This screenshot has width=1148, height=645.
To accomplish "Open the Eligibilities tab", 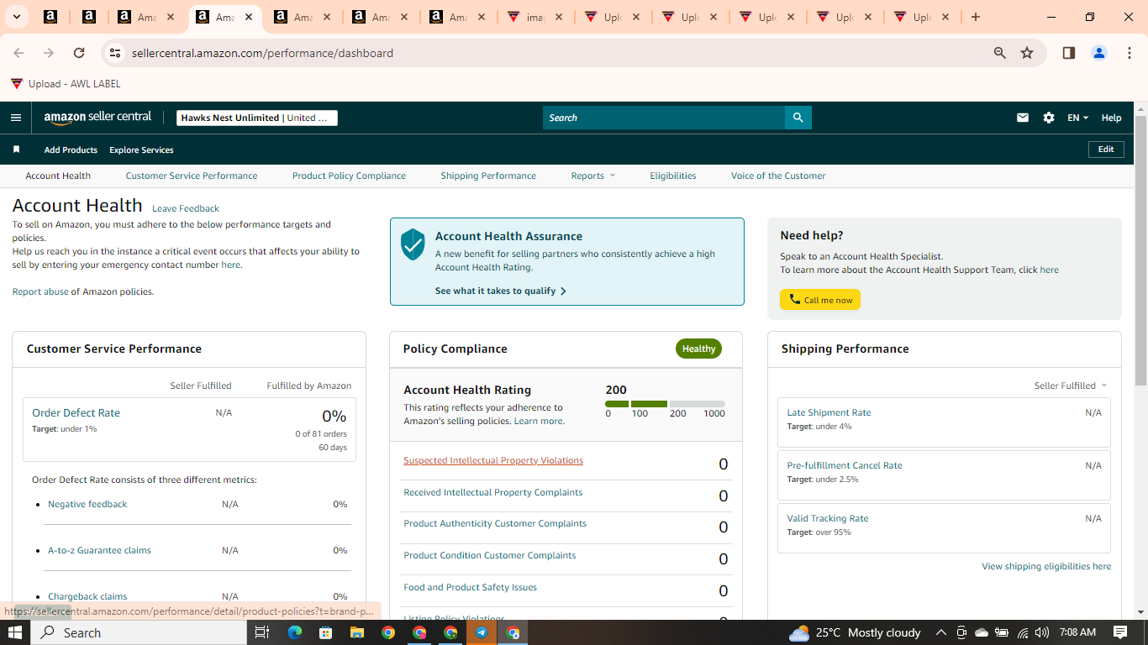I will pyautogui.click(x=673, y=176).
